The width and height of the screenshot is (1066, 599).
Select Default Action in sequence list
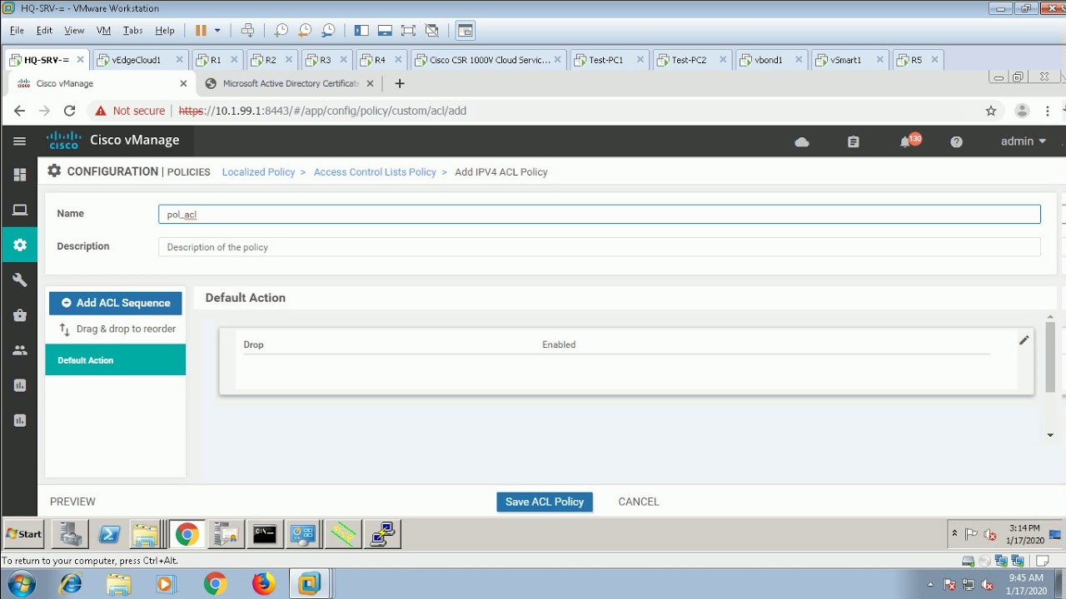(116, 360)
